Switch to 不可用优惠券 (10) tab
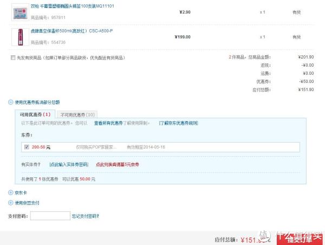325x245 pixels. click(x=77, y=115)
